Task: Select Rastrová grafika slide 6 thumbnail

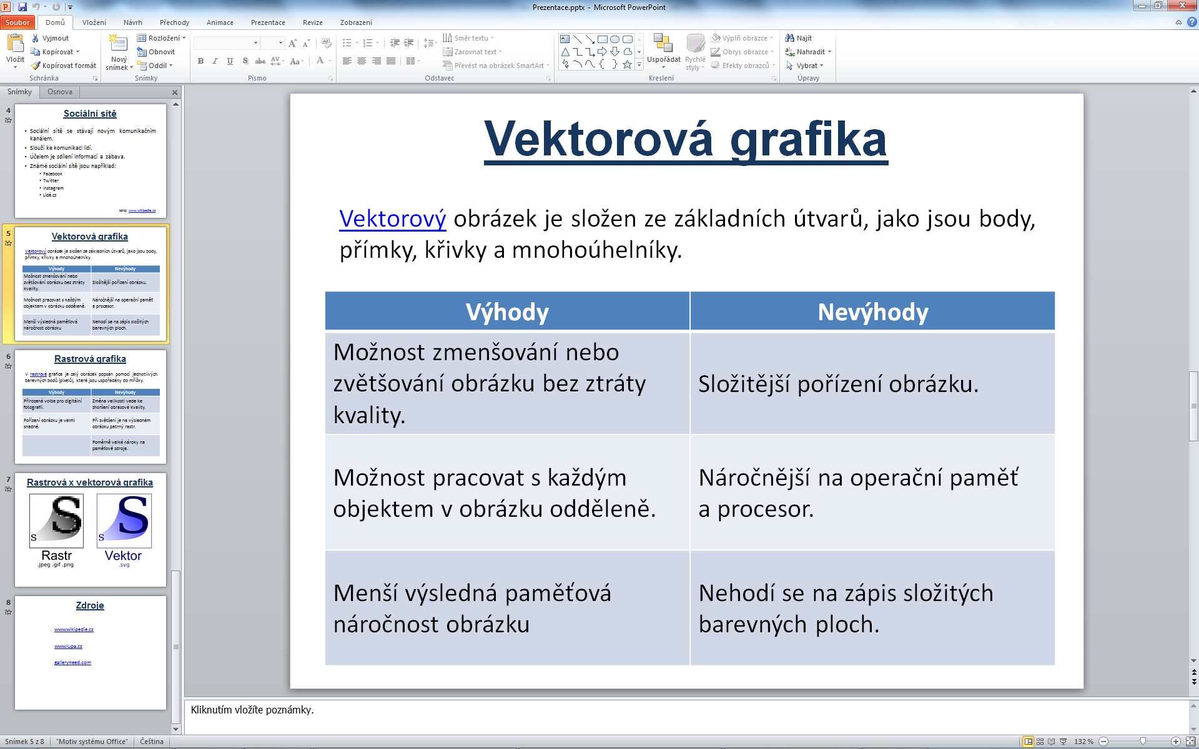Action: pyautogui.click(x=91, y=406)
